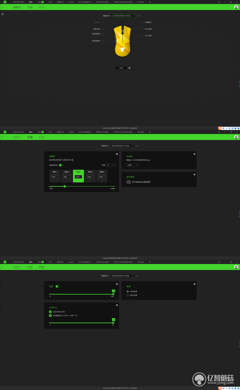The image size is (240, 390).
Task: Open the 配置文件 profile dropdown in the 自定义 window
Action: (x=124, y=16)
